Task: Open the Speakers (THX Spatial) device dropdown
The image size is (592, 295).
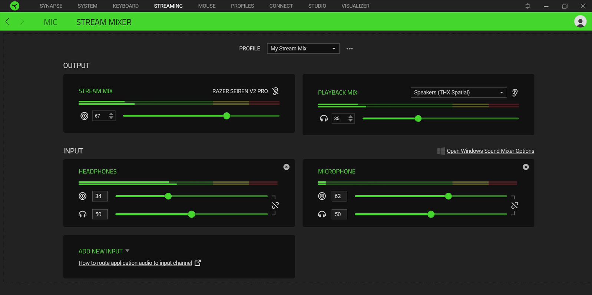Action: tap(459, 93)
